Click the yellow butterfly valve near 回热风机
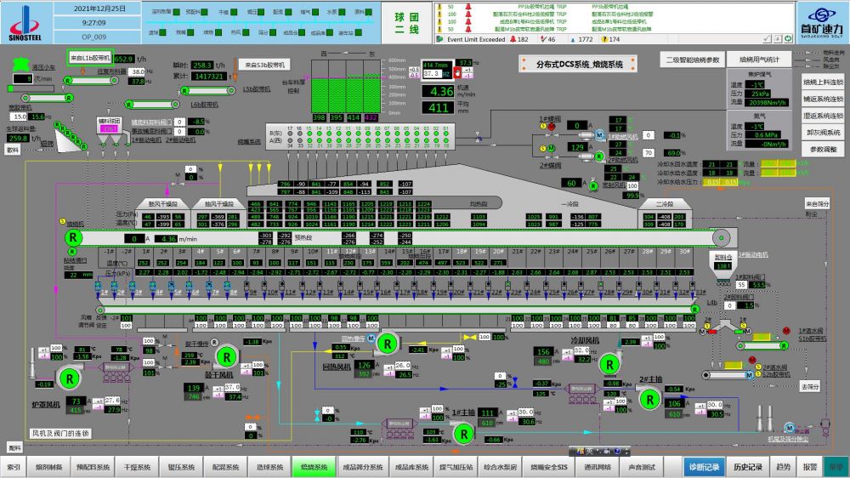This screenshot has height=478, width=850. [469, 337]
